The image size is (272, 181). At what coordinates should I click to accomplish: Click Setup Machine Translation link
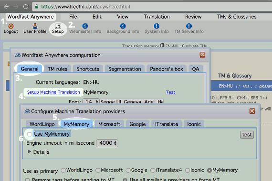(x=53, y=92)
